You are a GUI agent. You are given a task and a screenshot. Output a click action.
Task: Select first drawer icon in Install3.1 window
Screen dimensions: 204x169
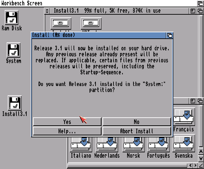tap(61, 23)
